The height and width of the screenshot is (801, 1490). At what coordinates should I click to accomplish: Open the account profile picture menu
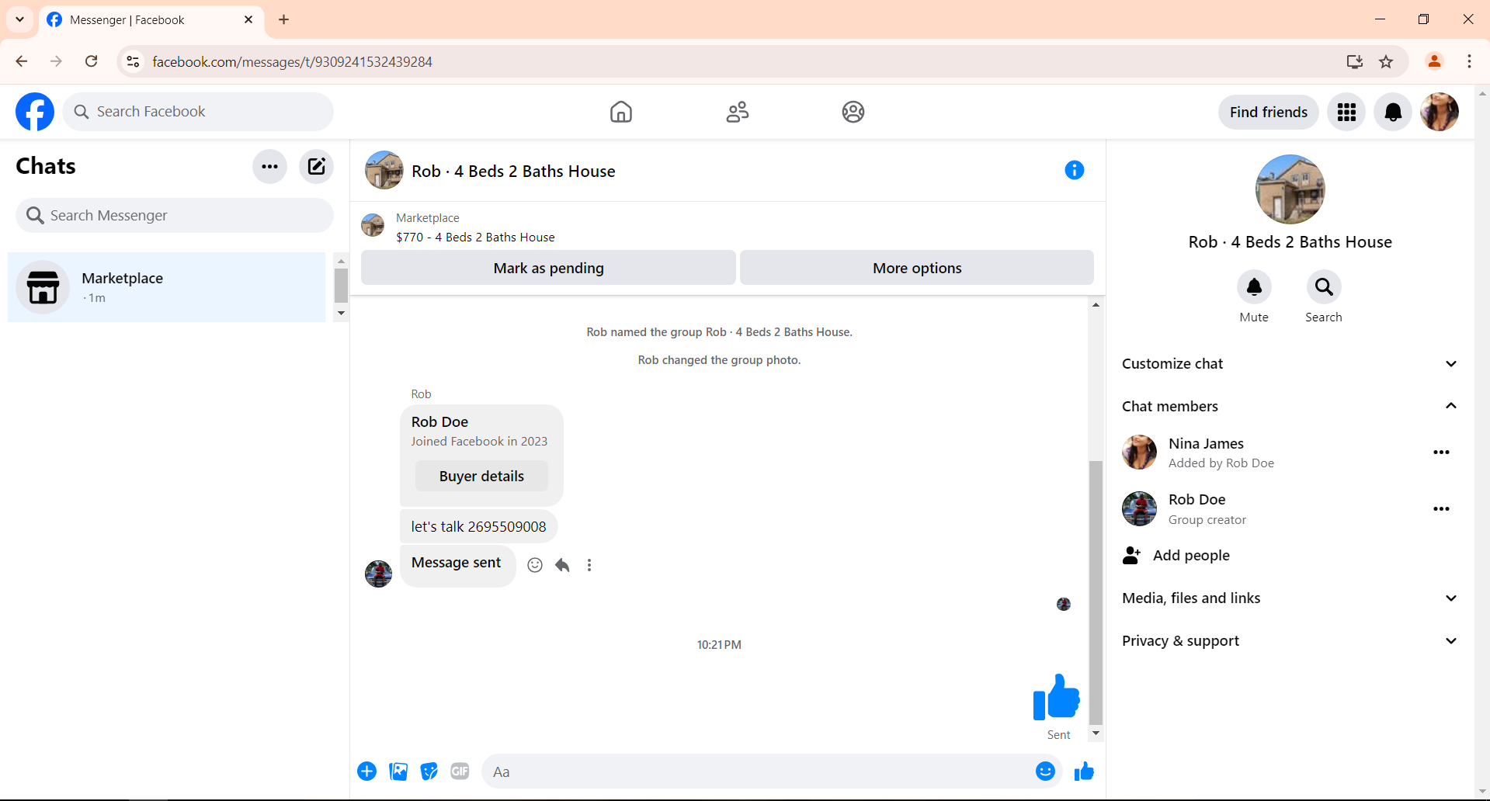[x=1440, y=112]
